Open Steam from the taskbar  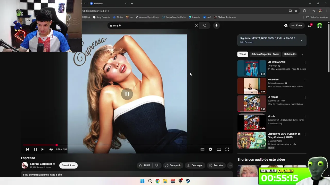tap(188, 181)
